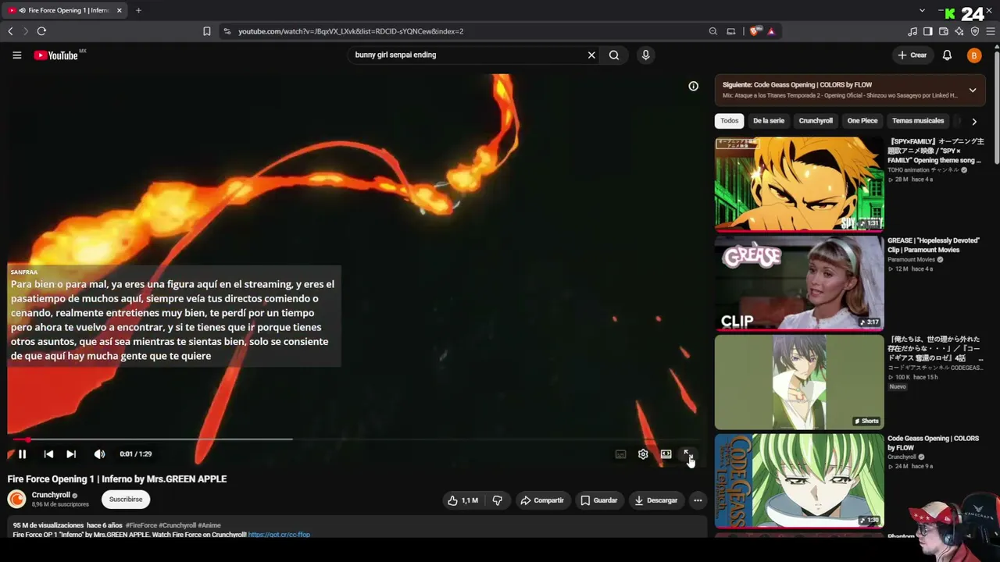This screenshot has height=562, width=1000.
Task: Pause the Fire Force video
Action: point(22,454)
